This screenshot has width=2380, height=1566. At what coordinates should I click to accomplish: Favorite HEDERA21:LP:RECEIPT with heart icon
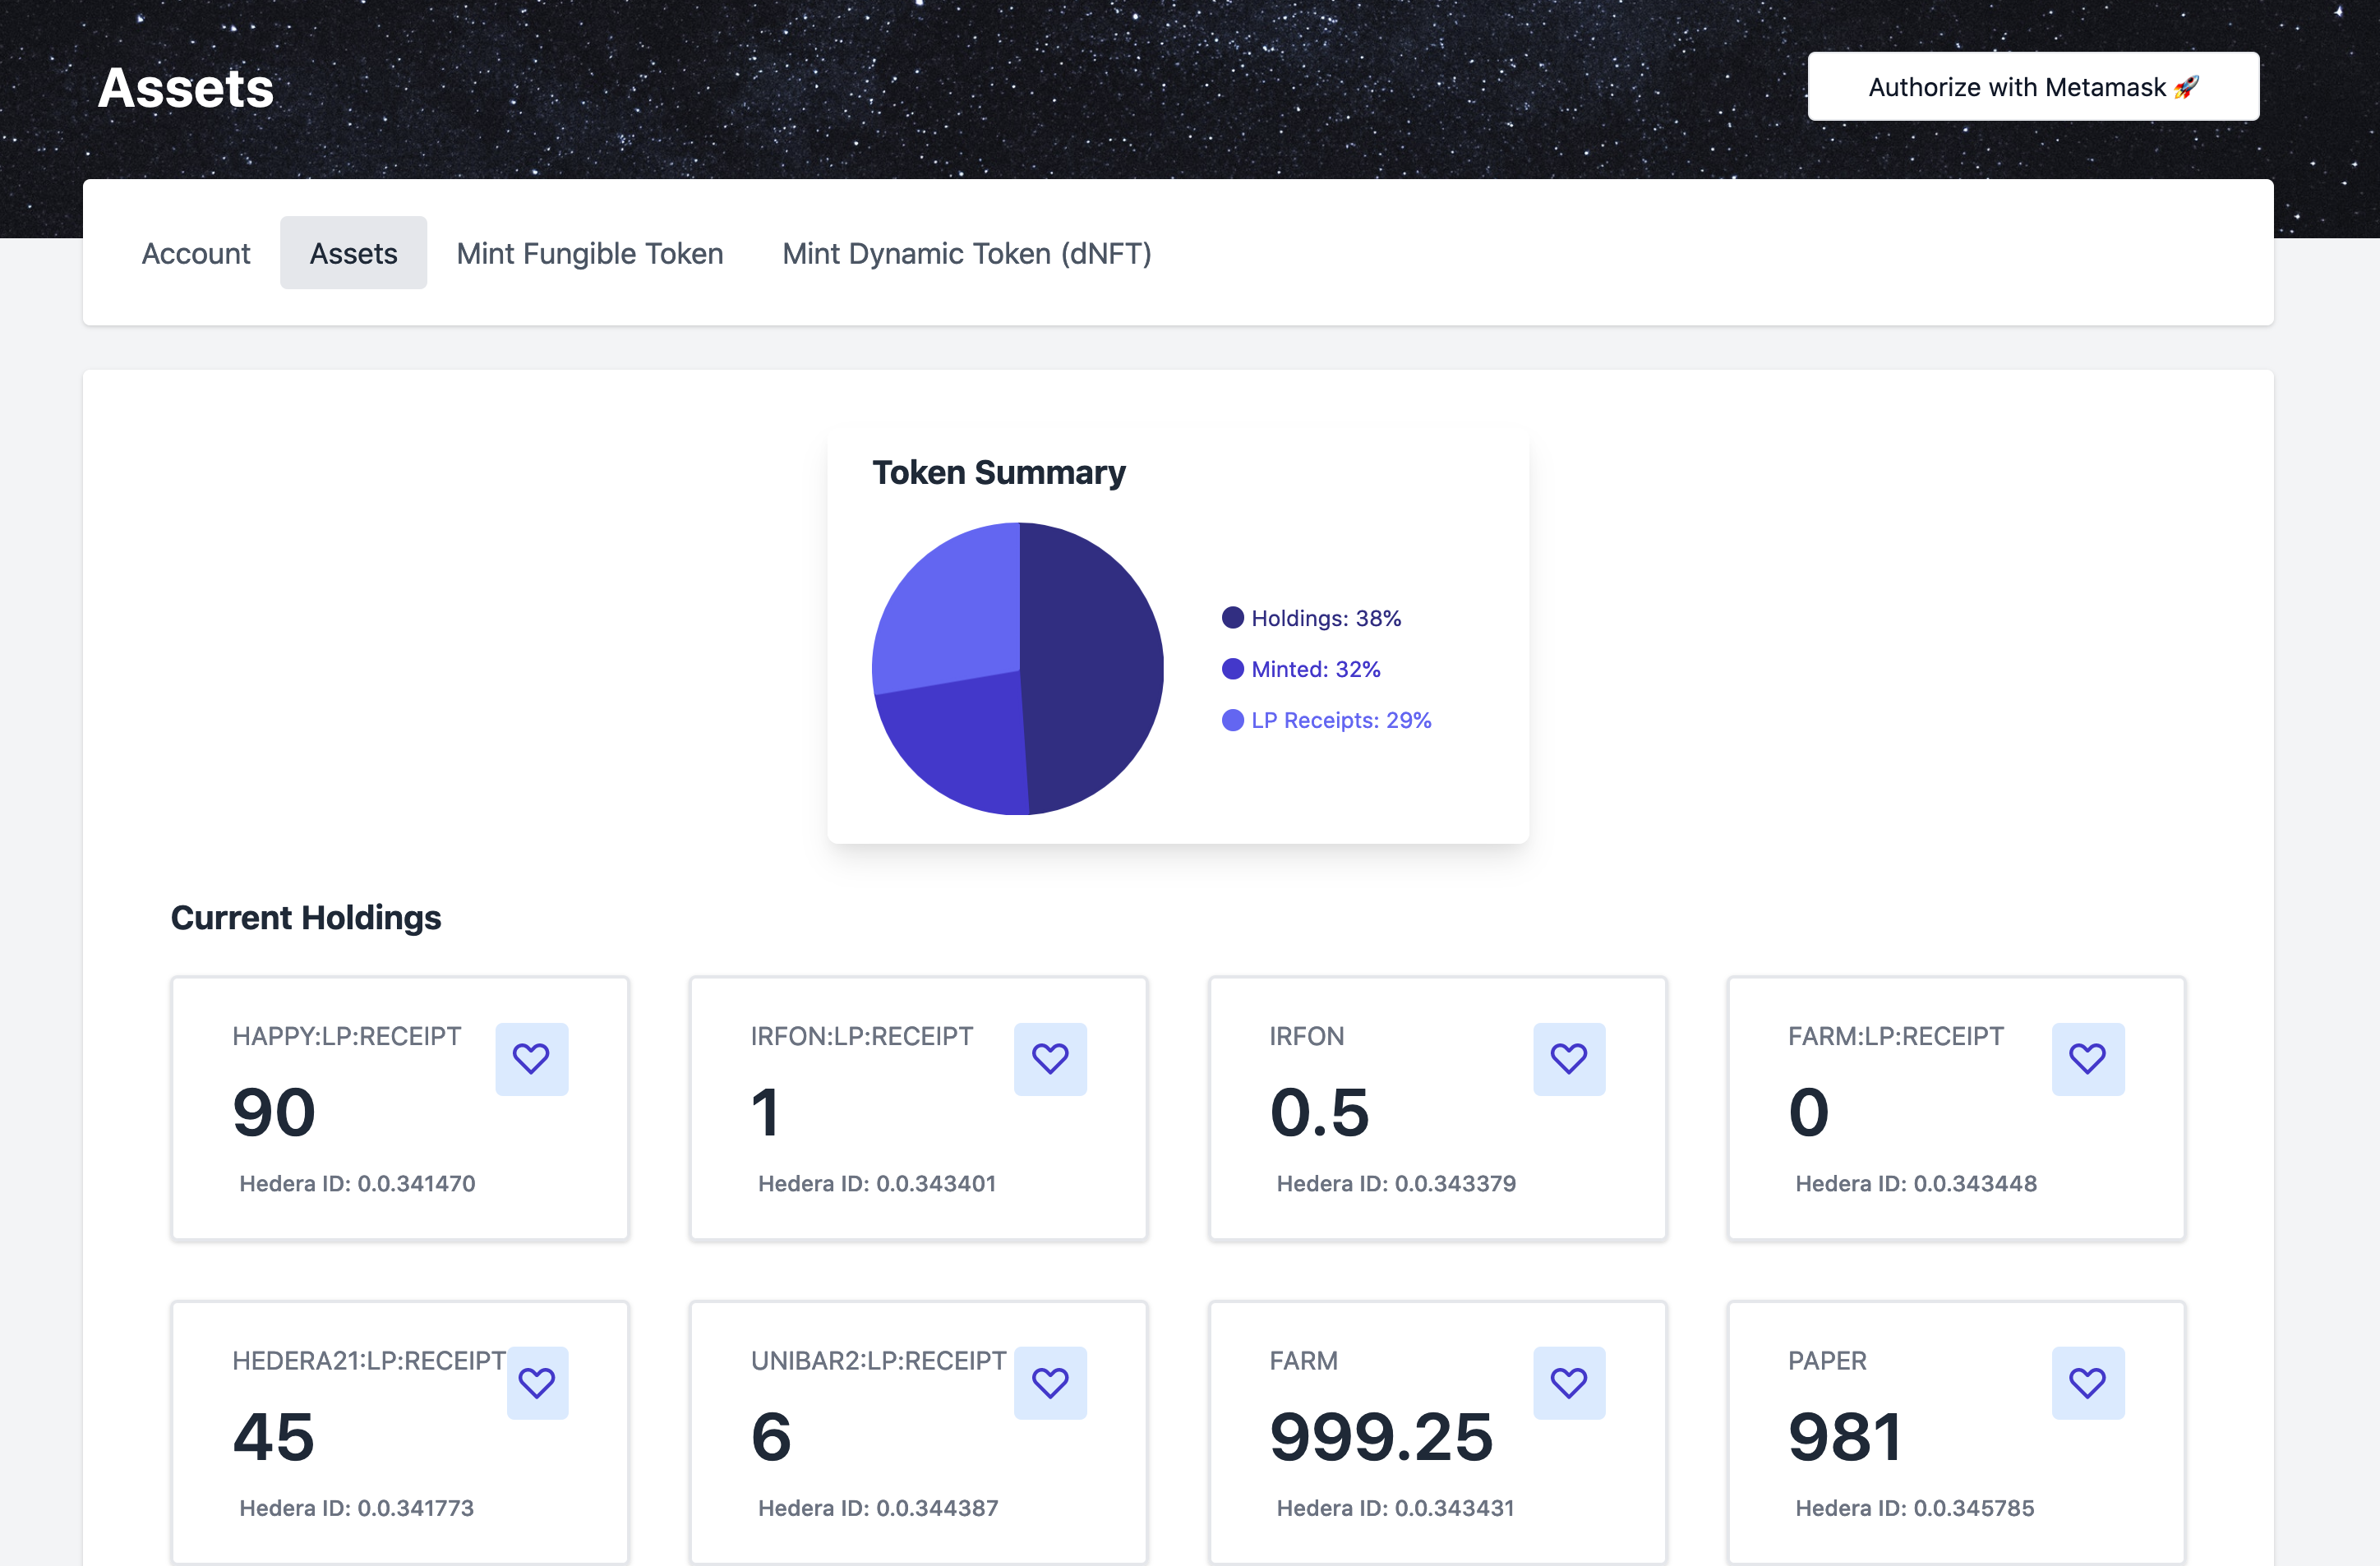(537, 1382)
